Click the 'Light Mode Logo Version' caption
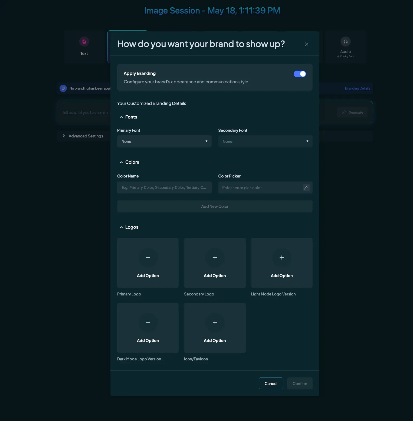Image resolution: width=413 pixels, height=421 pixels. point(273,294)
